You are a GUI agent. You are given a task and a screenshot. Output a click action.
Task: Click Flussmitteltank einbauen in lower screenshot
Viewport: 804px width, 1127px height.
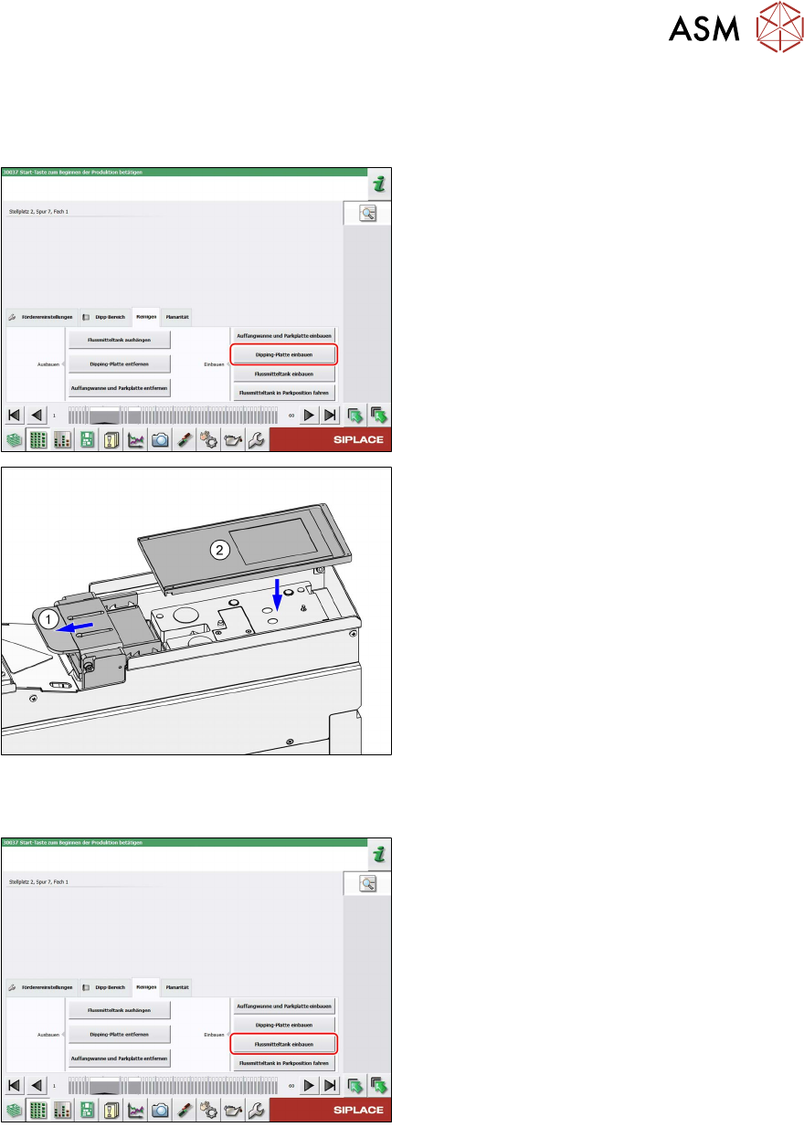tap(283, 1045)
